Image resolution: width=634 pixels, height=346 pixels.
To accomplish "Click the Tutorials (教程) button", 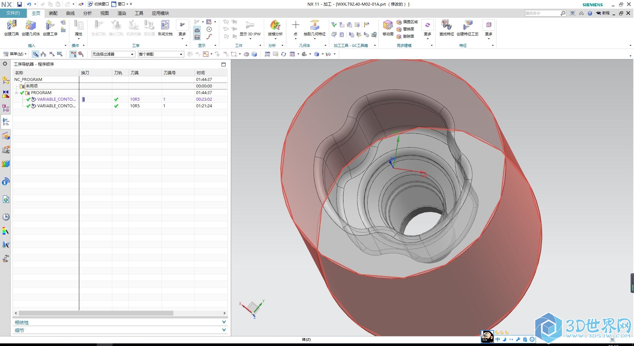I will point(603,13).
